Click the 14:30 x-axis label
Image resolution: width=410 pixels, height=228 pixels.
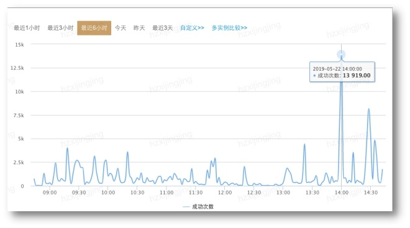click(371, 193)
